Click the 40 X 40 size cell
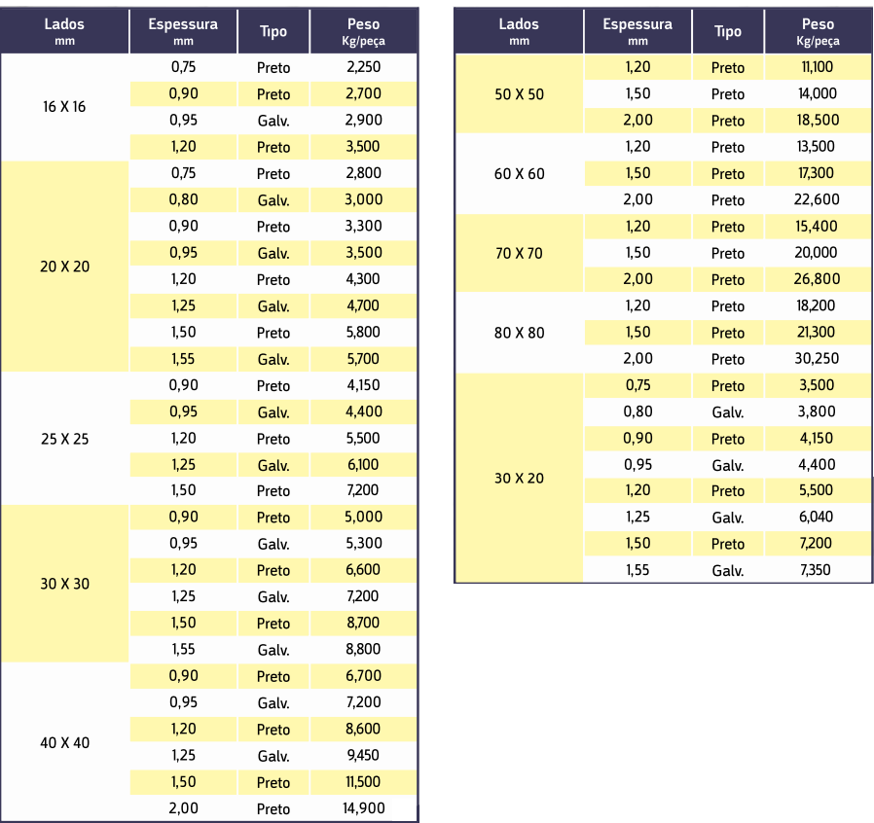The width and height of the screenshot is (874, 823). coord(64,742)
